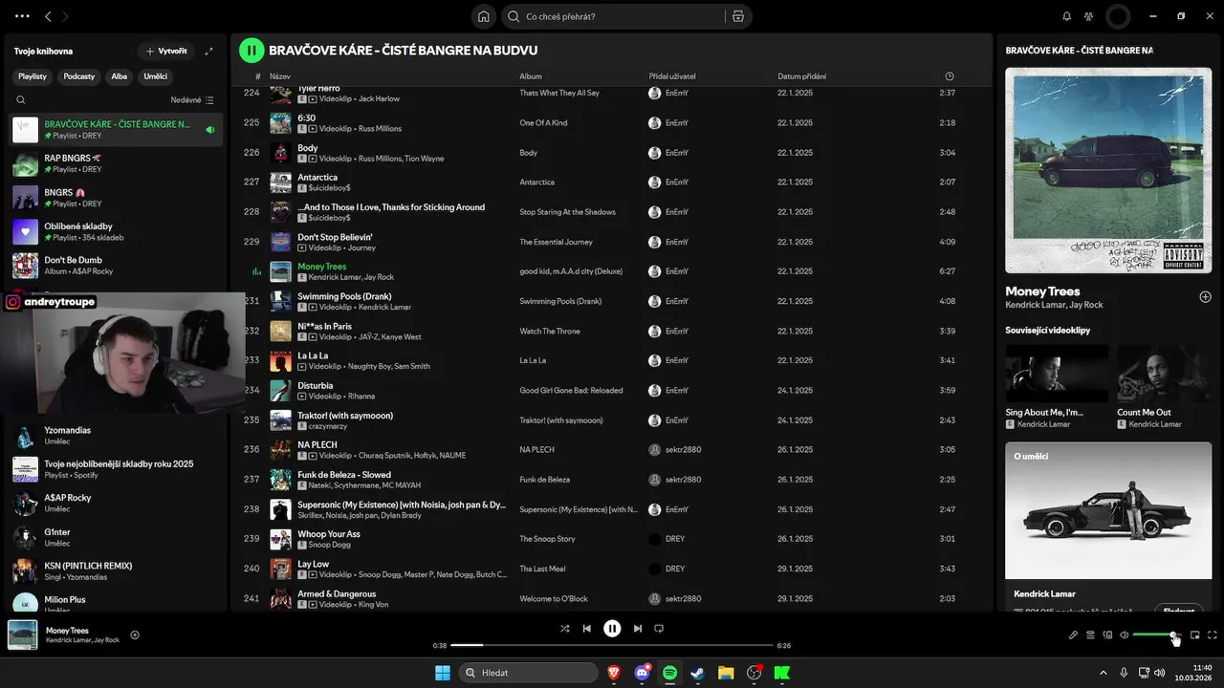Viewport: 1224px width, 688px height.
Task: Open the user profile avatar
Action: point(1118,16)
